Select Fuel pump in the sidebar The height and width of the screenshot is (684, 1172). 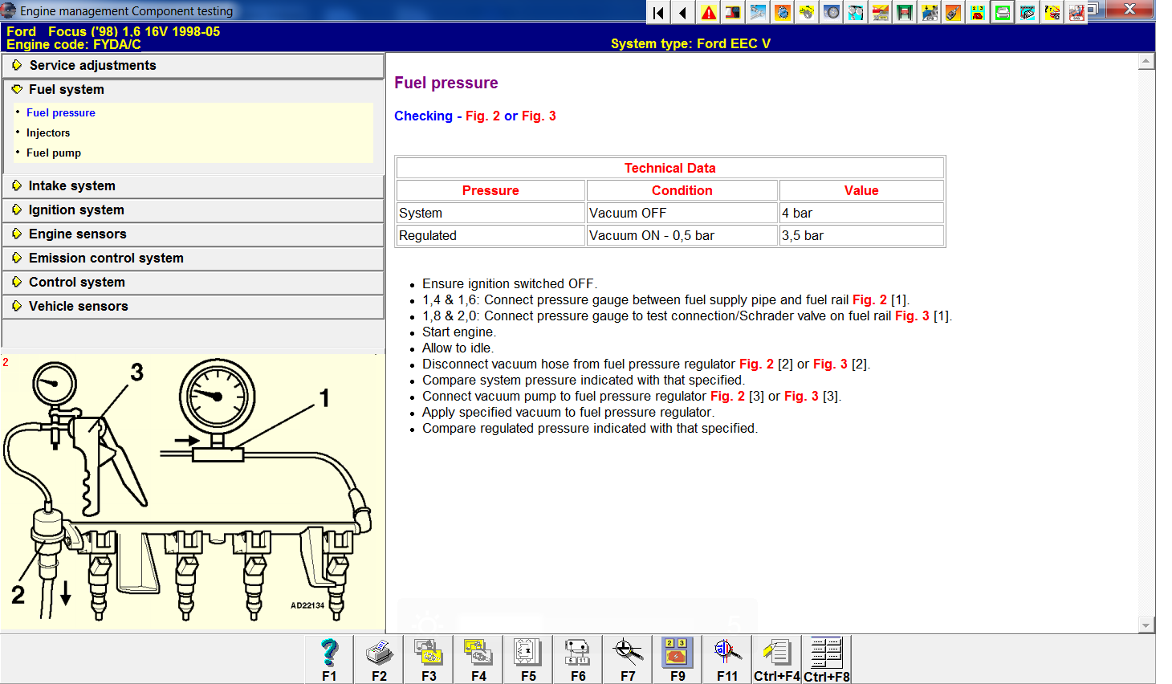click(x=54, y=153)
